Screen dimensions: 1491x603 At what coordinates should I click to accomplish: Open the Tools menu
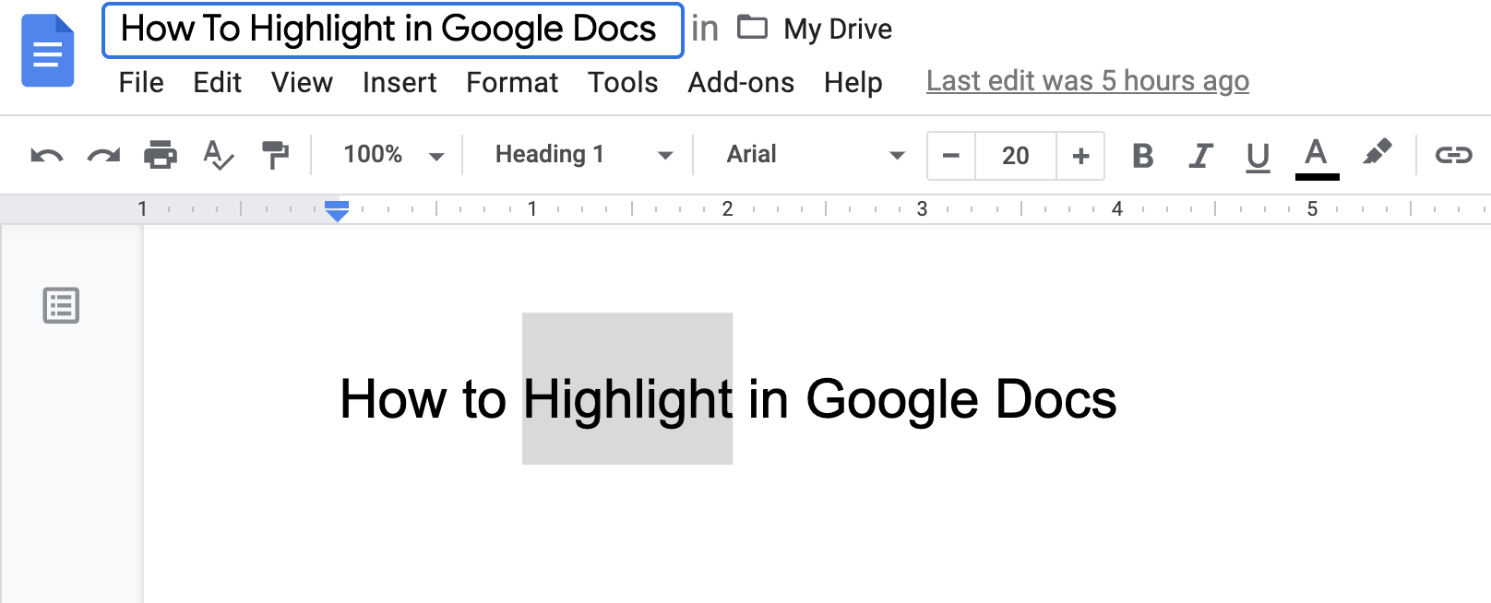[623, 83]
